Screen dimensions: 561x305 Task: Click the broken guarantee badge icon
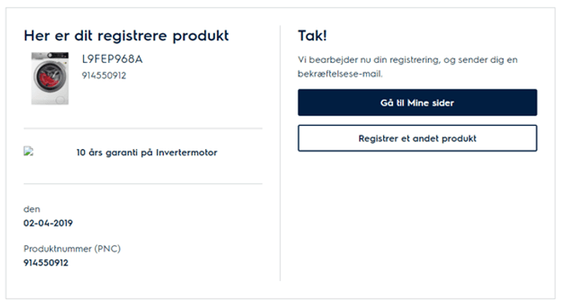[x=29, y=151]
